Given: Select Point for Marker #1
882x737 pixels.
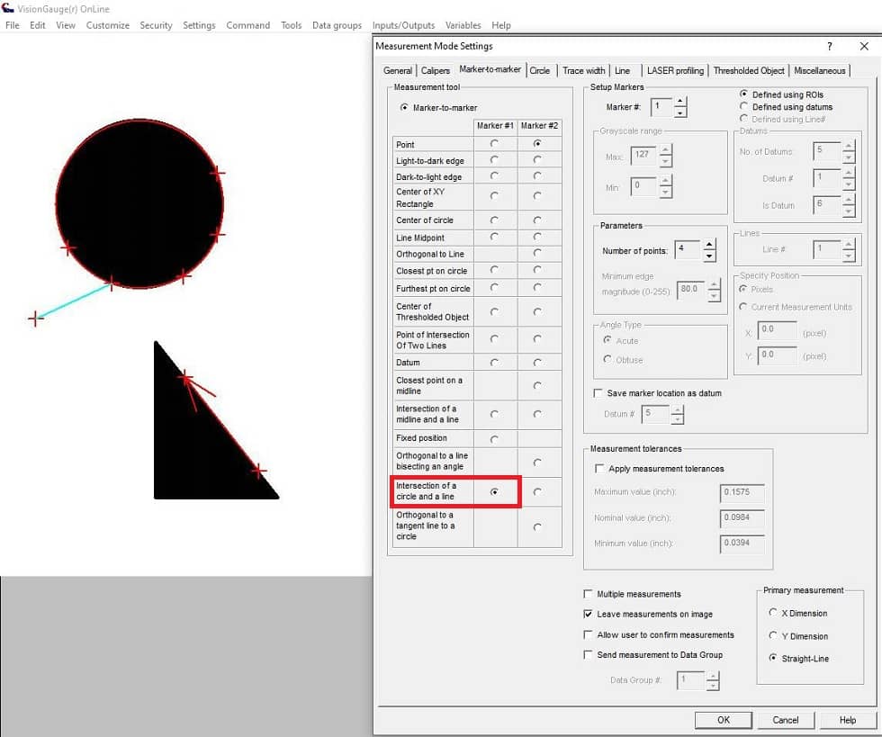Looking at the screenshot, I should [494, 143].
